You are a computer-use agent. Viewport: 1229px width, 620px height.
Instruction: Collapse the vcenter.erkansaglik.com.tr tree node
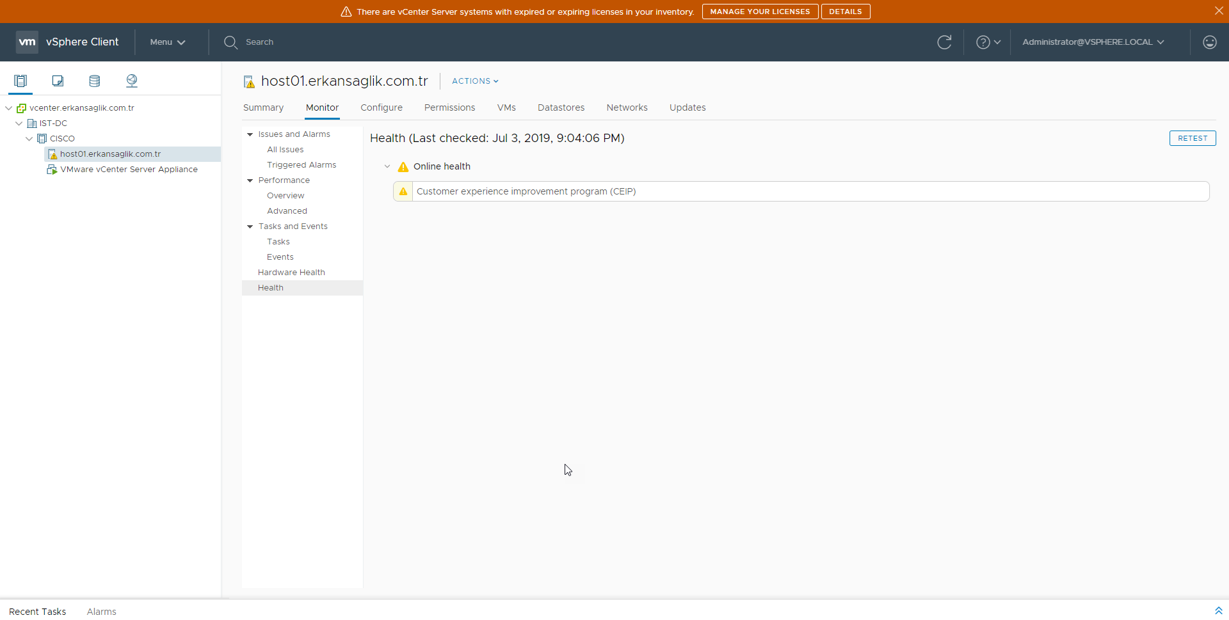coord(9,108)
